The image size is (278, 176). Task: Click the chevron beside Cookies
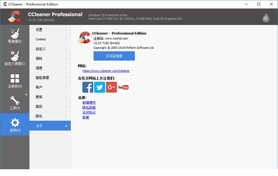66,39
